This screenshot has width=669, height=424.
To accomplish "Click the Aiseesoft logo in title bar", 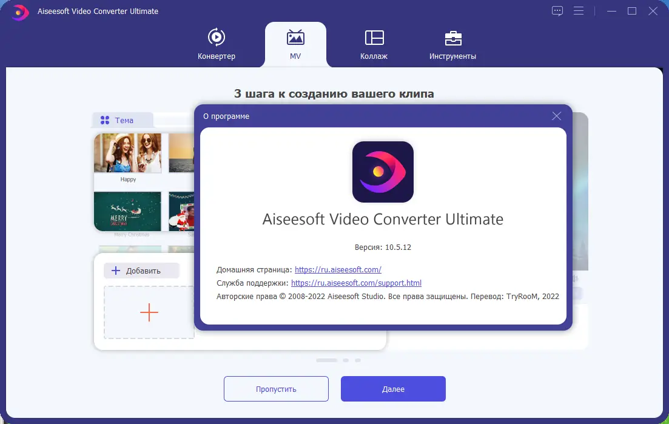I will (x=19, y=12).
